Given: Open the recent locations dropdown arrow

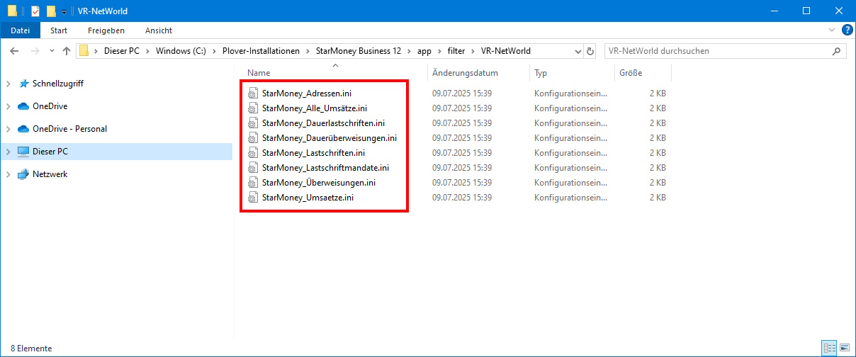Looking at the screenshot, I should click(52, 51).
